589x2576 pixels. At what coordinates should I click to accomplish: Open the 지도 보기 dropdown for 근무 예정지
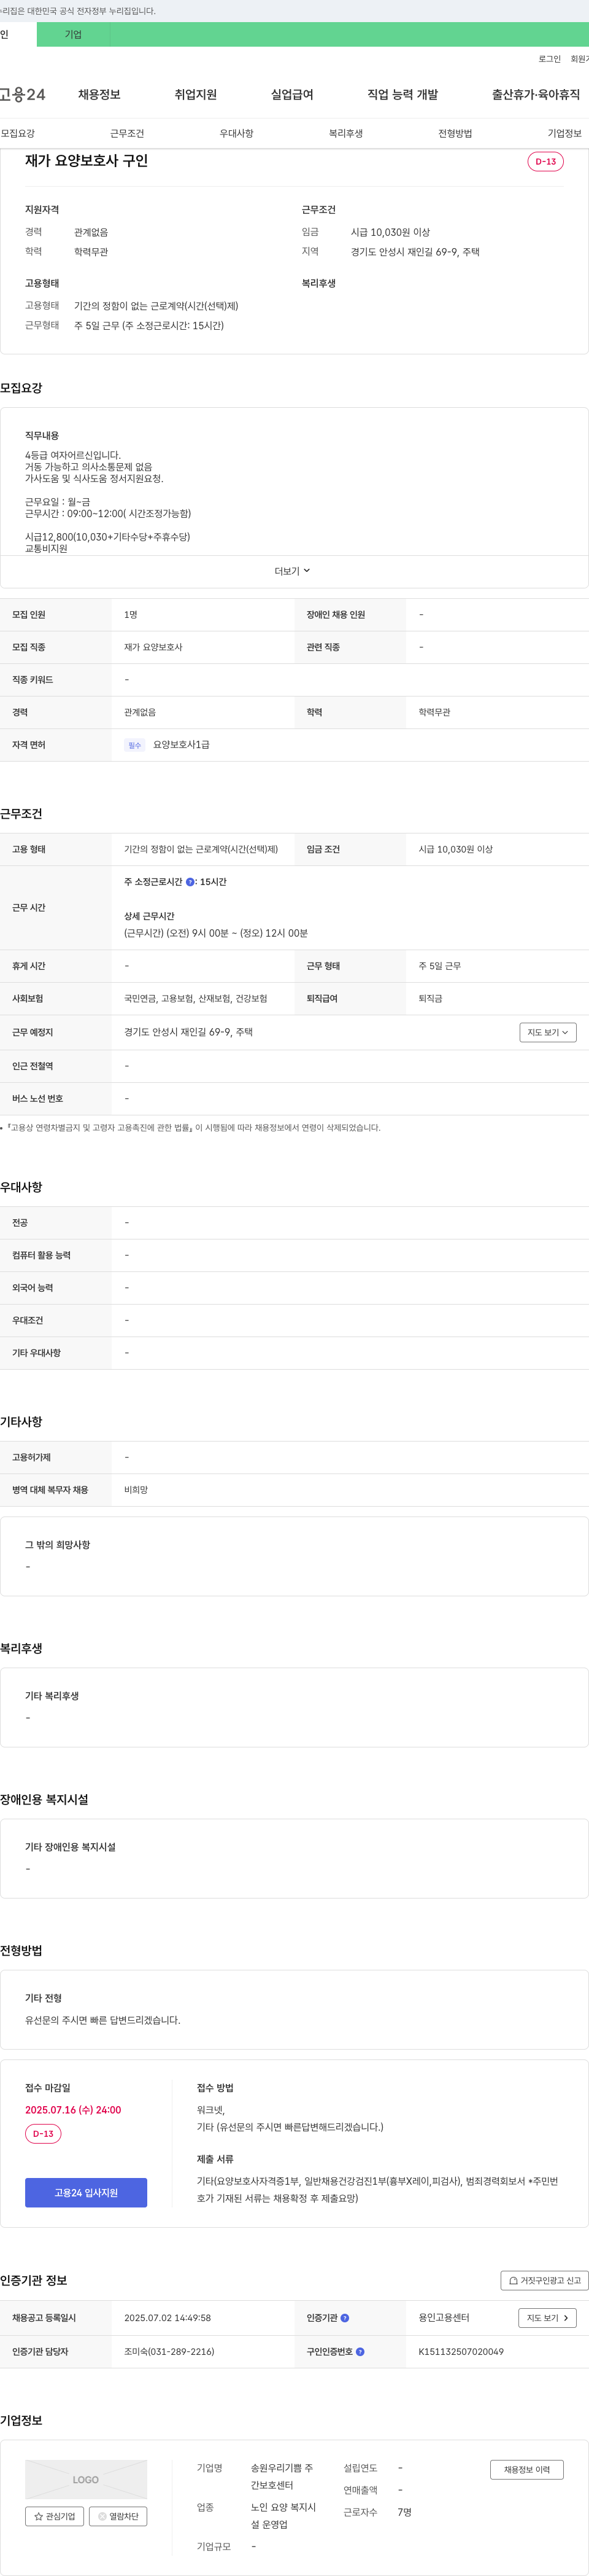pyautogui.click(x=548, y=1032)
